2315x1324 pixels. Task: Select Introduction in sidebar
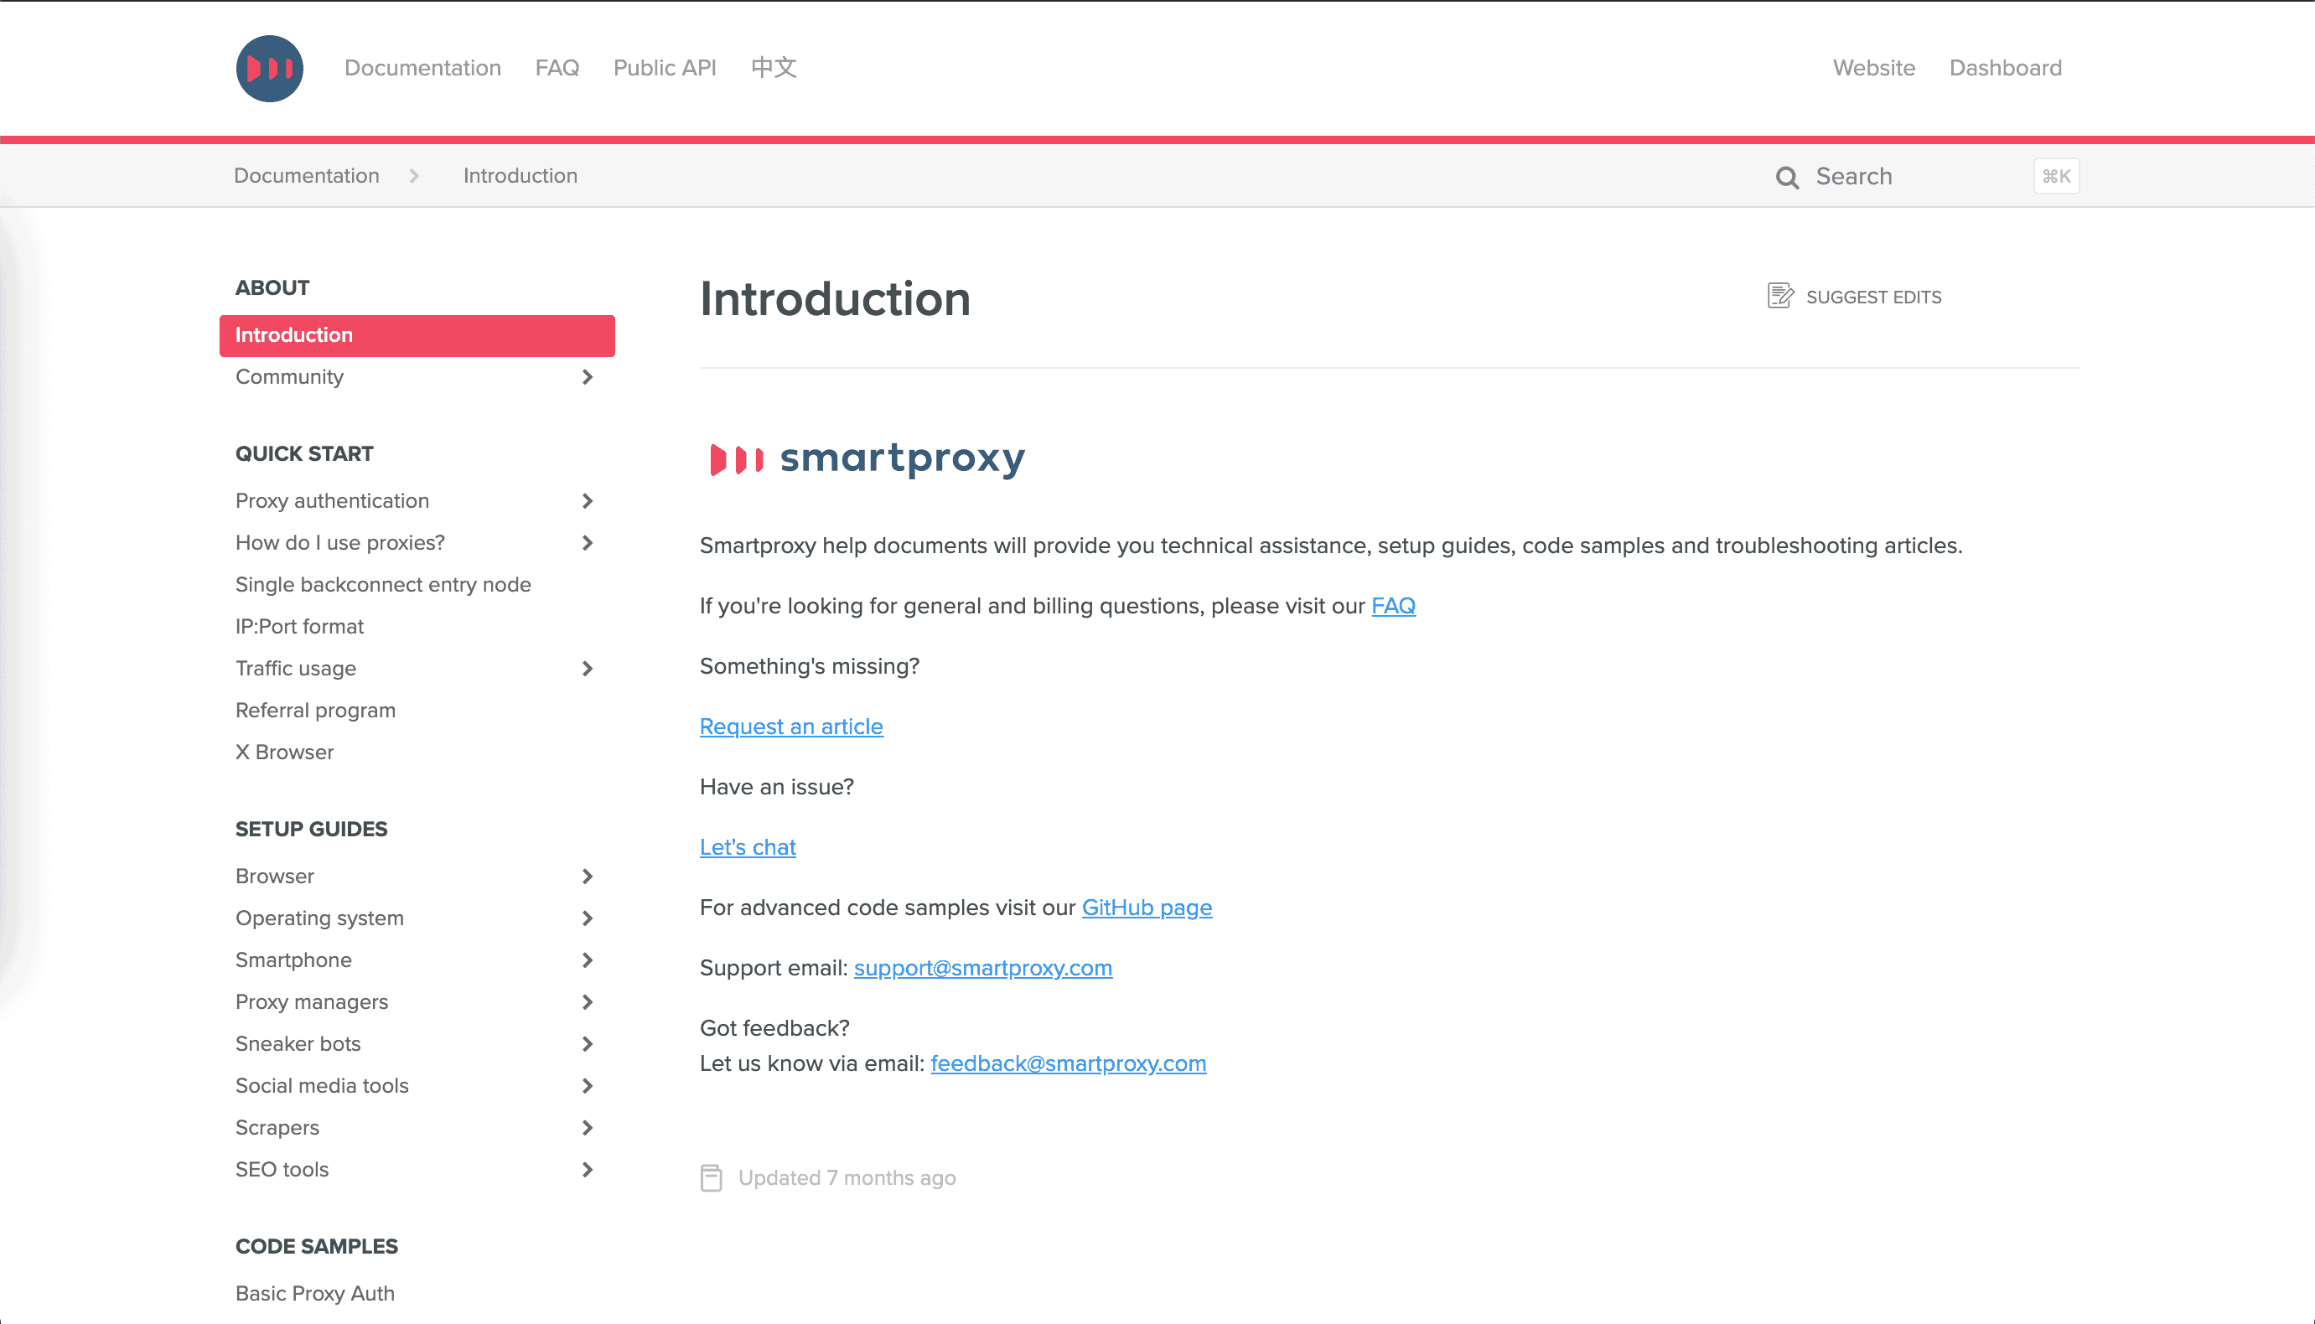pos(417,335)
